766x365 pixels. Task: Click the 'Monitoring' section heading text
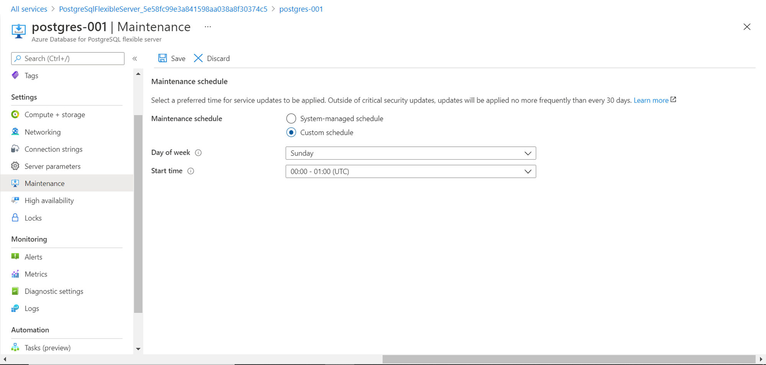pyautogui.click(x=29, y=239)
